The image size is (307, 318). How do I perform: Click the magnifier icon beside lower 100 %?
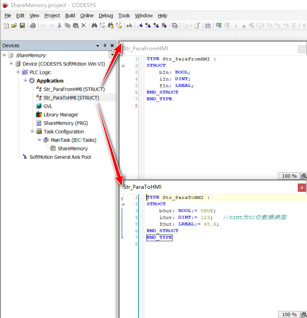pyautogui.click(x=303, y=314)
